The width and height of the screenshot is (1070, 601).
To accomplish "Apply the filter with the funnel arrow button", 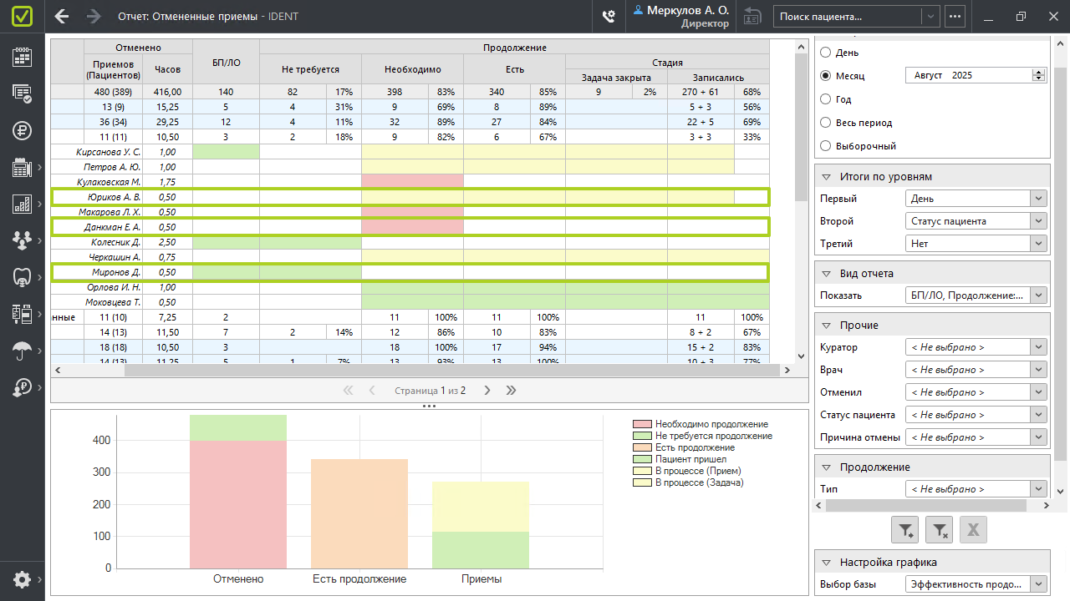I will click(905, 528).
